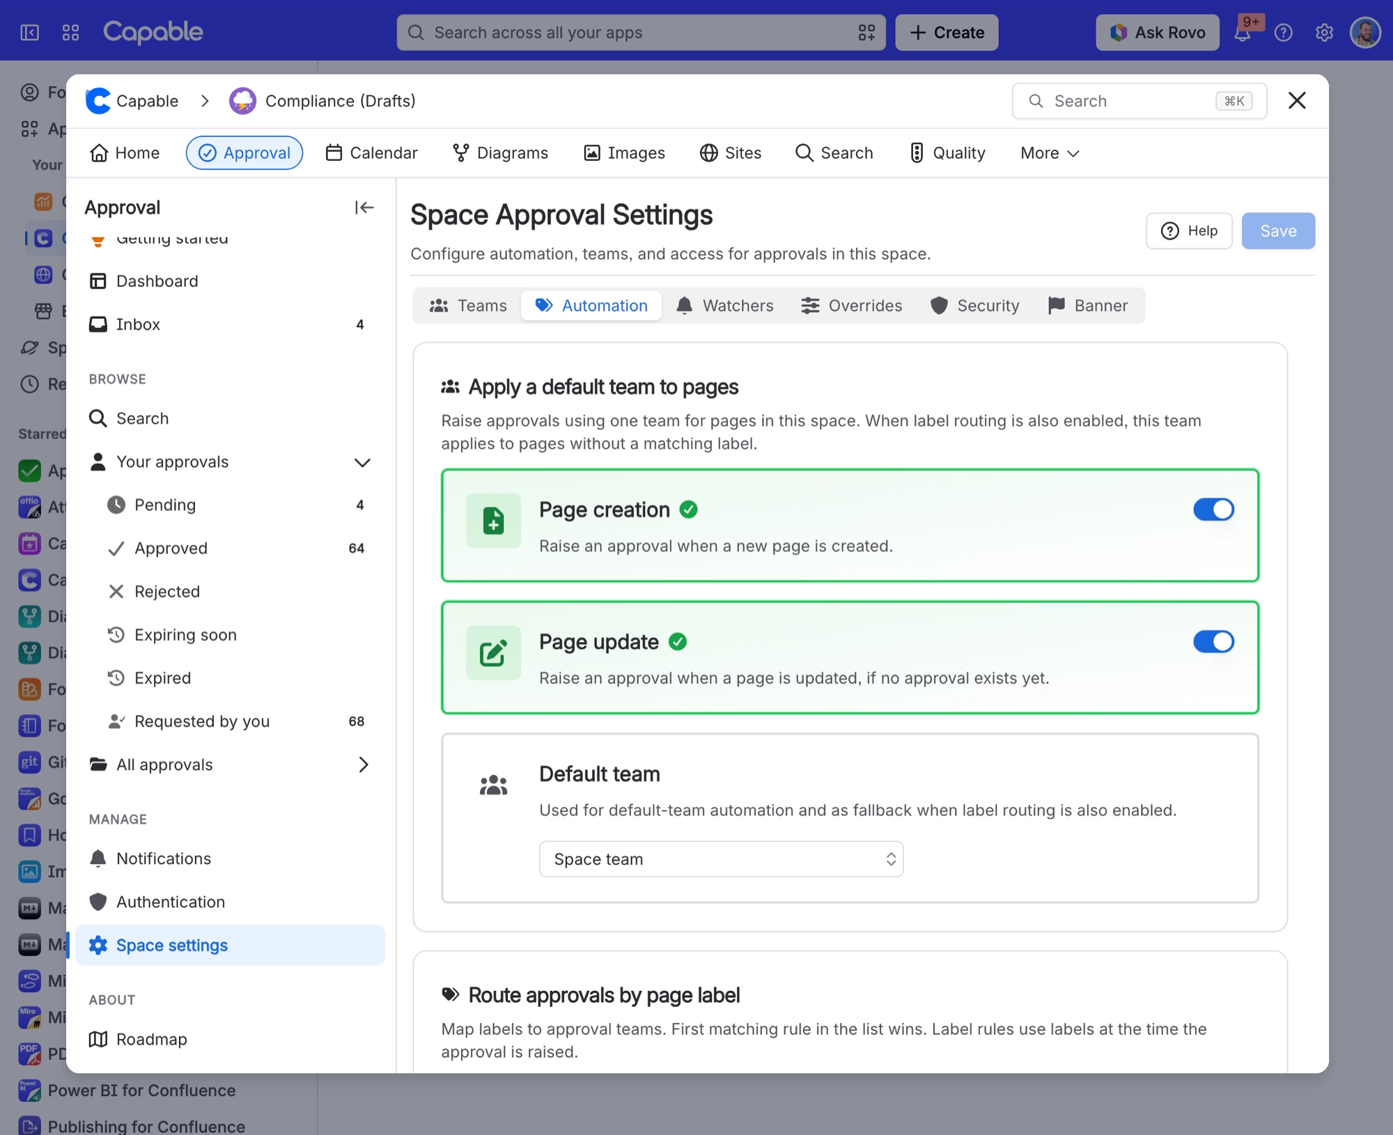Open the Sites nav item
The image size is (1393, 1135).
pos(731,153)
